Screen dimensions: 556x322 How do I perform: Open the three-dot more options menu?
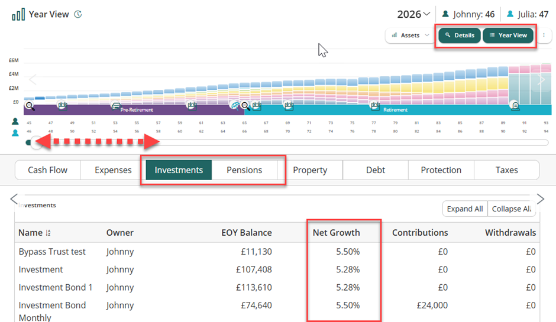pyautogui.click(x=544, y=35)
